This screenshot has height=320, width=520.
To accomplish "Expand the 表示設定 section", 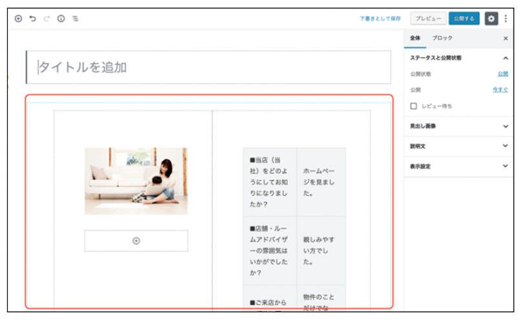I will [506, 166].
